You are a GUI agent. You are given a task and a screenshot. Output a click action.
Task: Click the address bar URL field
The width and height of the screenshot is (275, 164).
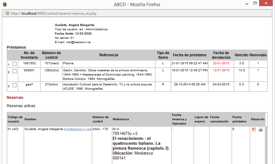pyautogui.click(x=138, y=14)
